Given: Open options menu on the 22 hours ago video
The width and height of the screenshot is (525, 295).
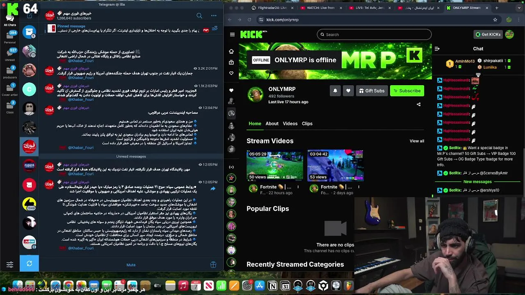Looking at the screenshot, I should 298,187.
